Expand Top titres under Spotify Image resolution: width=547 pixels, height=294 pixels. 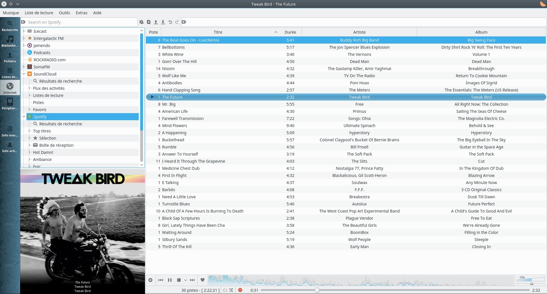click(29, 131)
